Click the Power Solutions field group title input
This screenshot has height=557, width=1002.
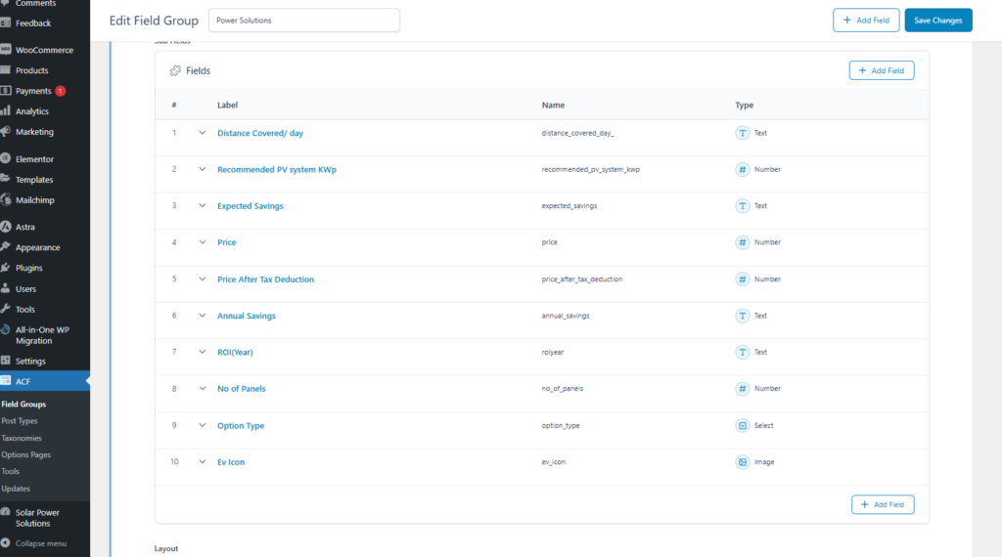tap(304, 21)
